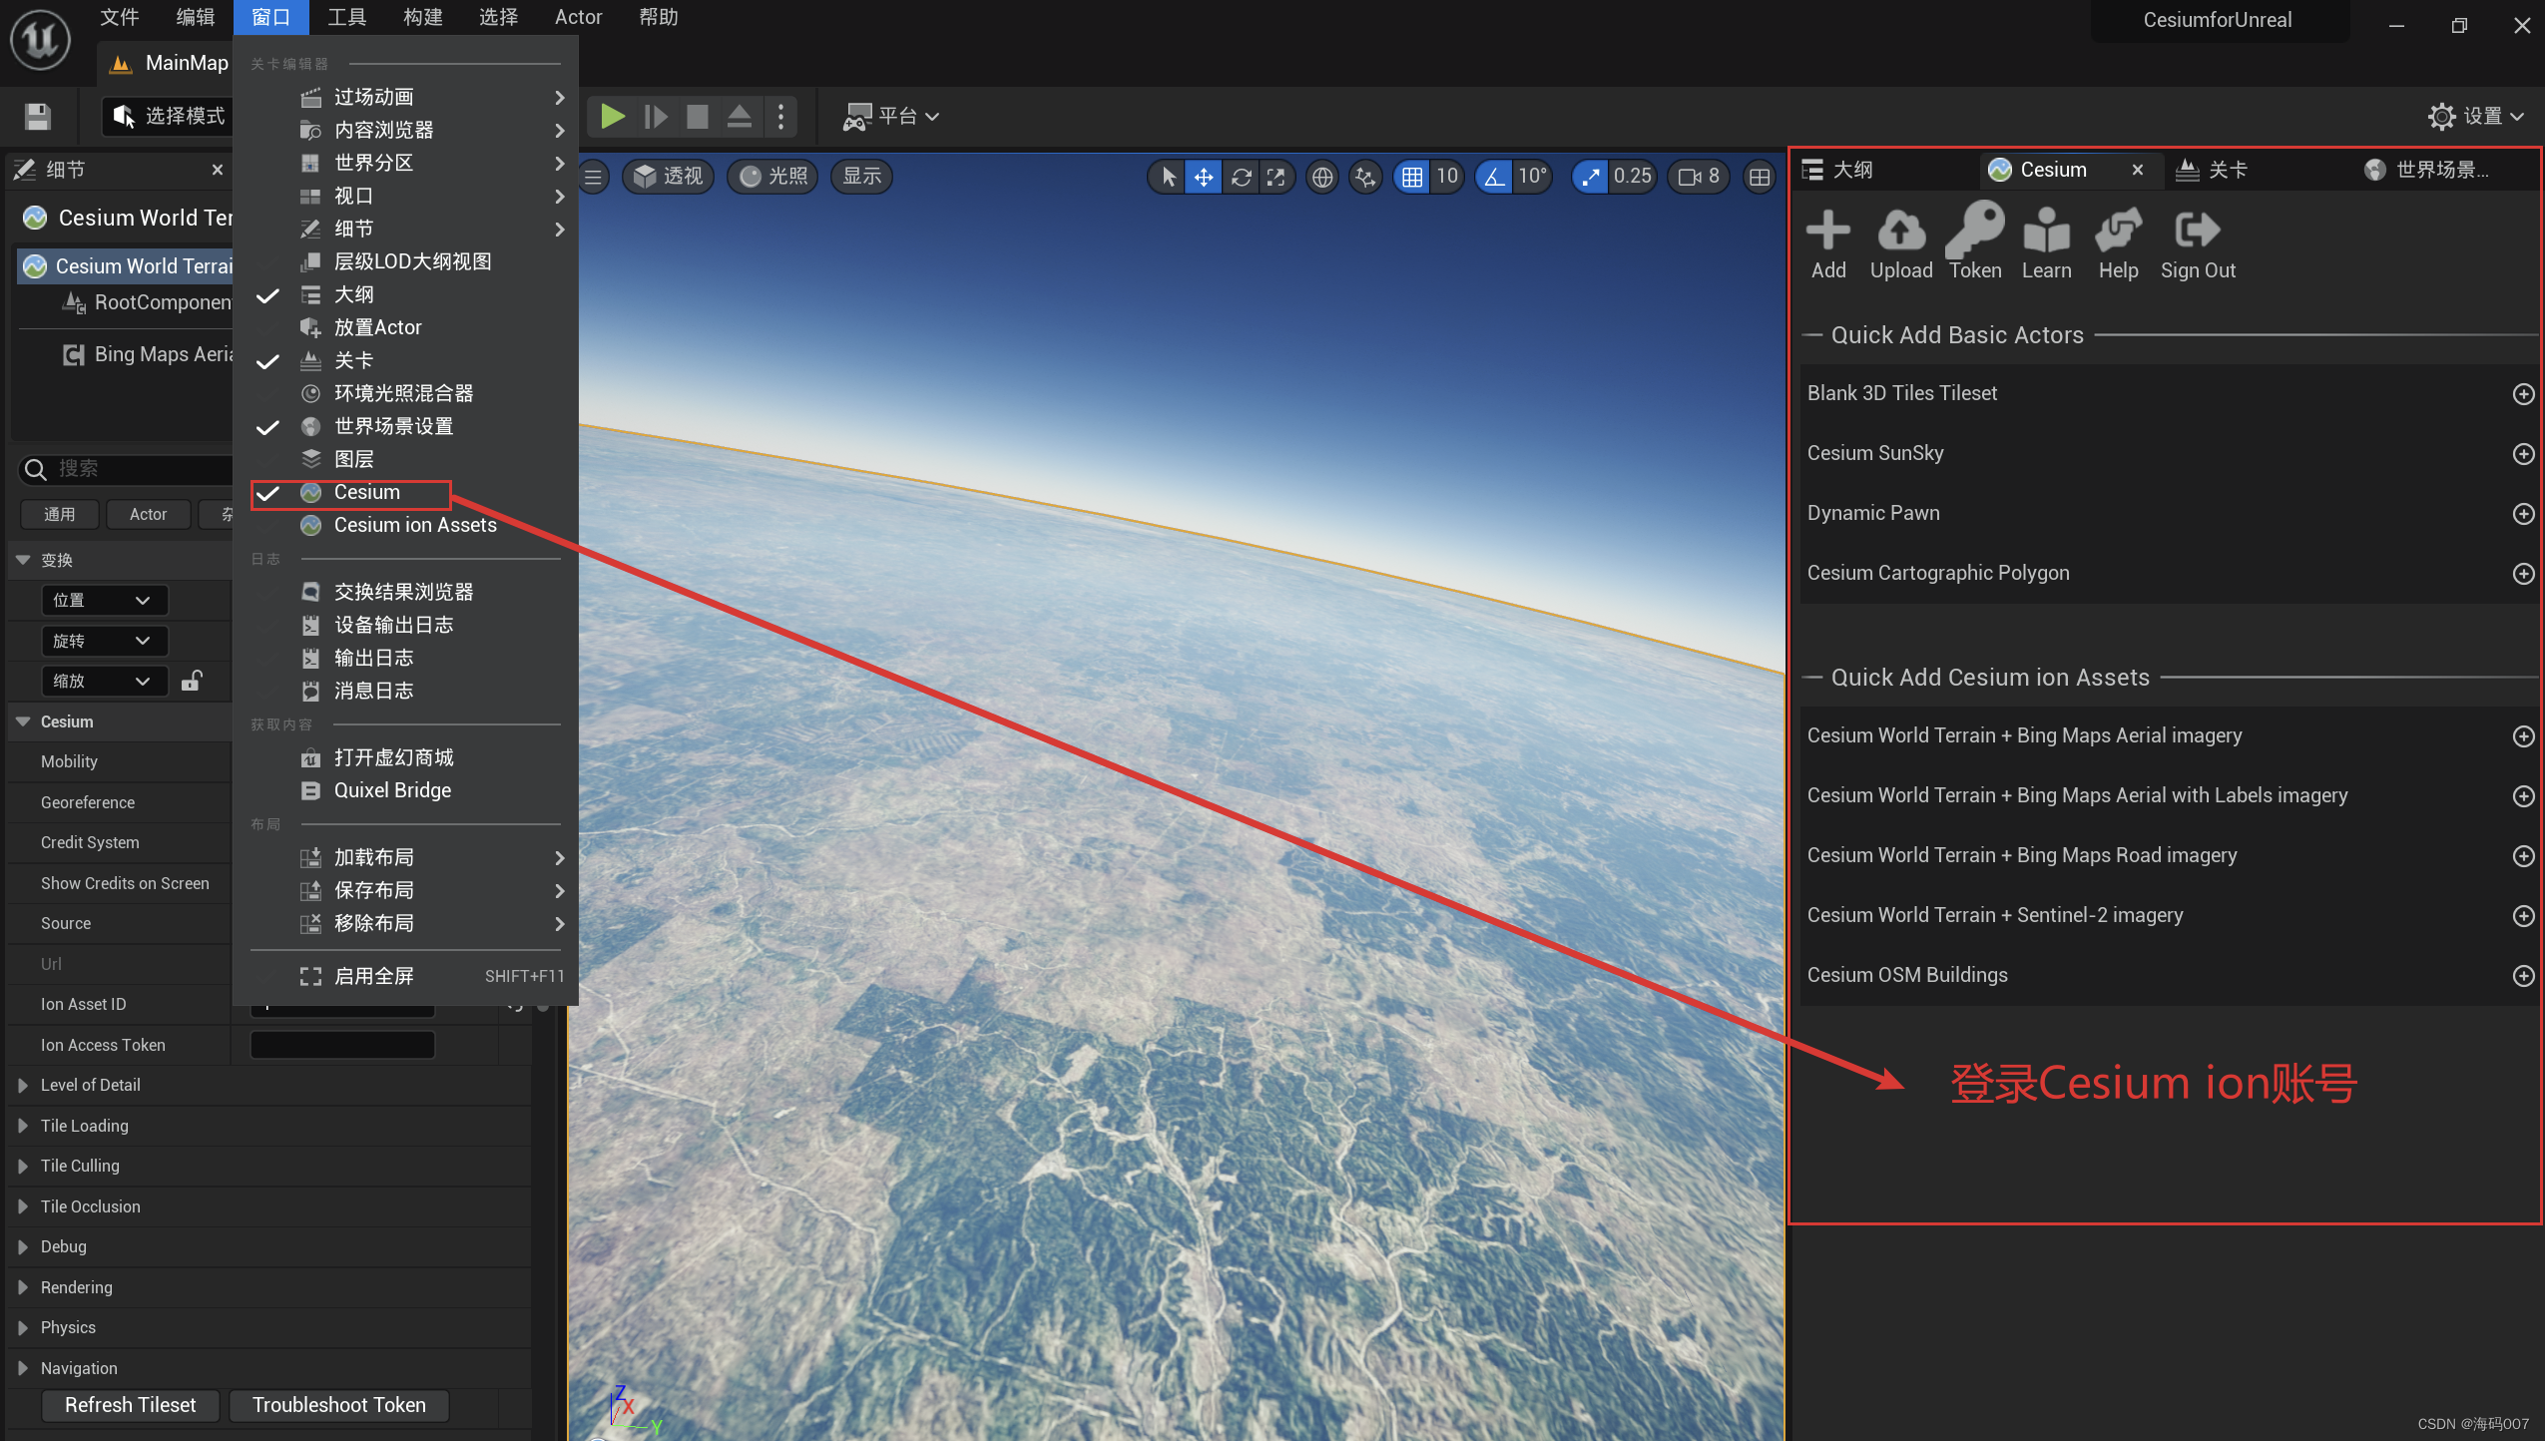Image resolution: width=2545 pixels, height=1441 pixels.
Task: Add Cesium SunSky with its plus icon
Action: 2523,454
